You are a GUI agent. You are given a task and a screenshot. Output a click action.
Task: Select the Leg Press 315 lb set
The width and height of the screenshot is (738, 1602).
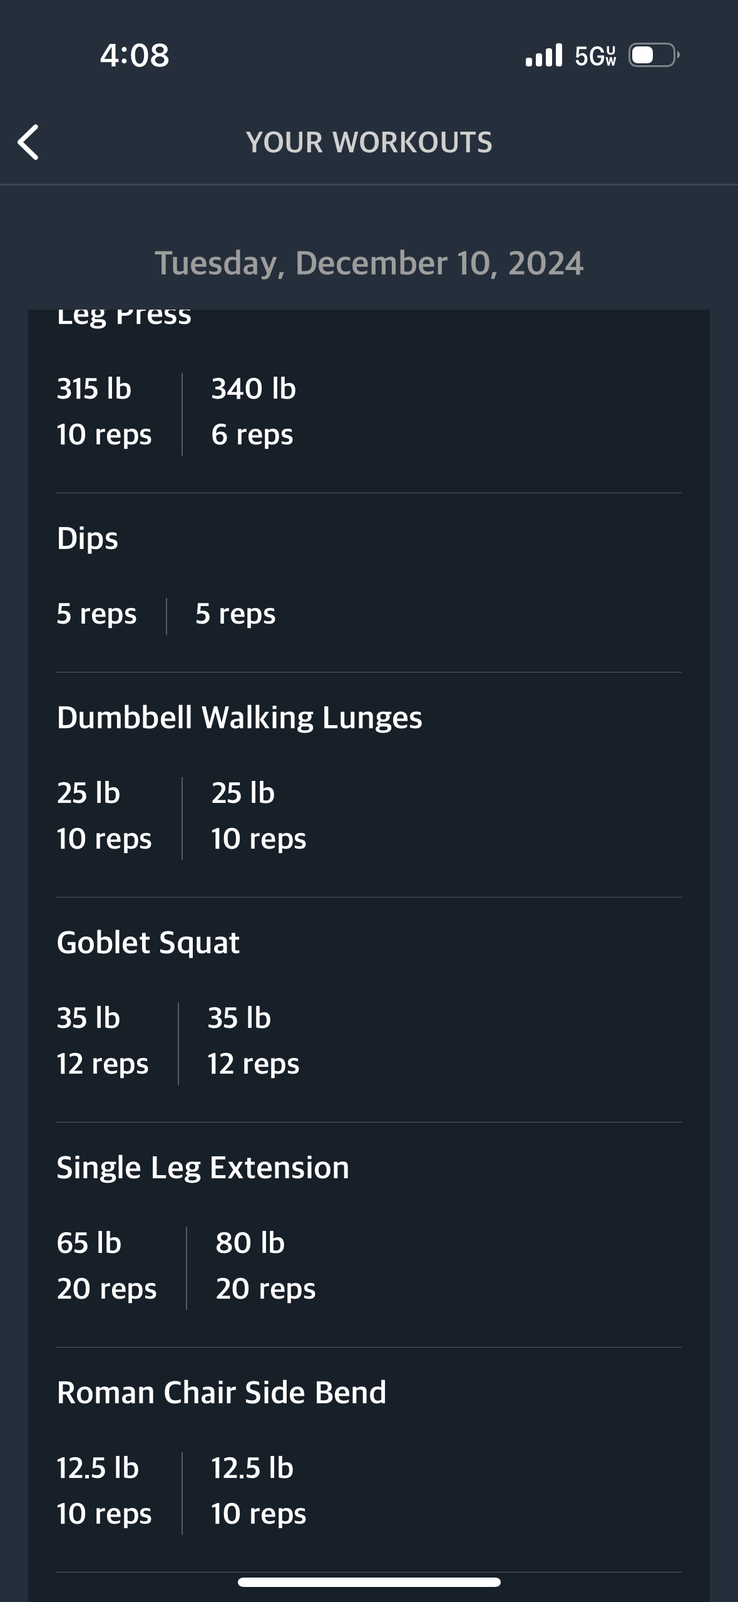[x=104, y=412]
